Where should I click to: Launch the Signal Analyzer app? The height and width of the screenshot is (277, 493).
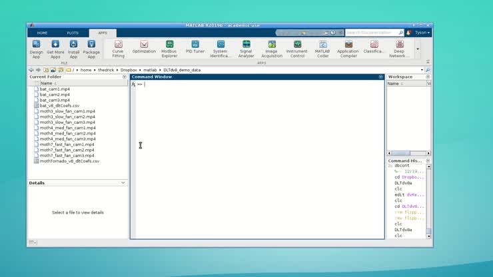pos(246,47)
